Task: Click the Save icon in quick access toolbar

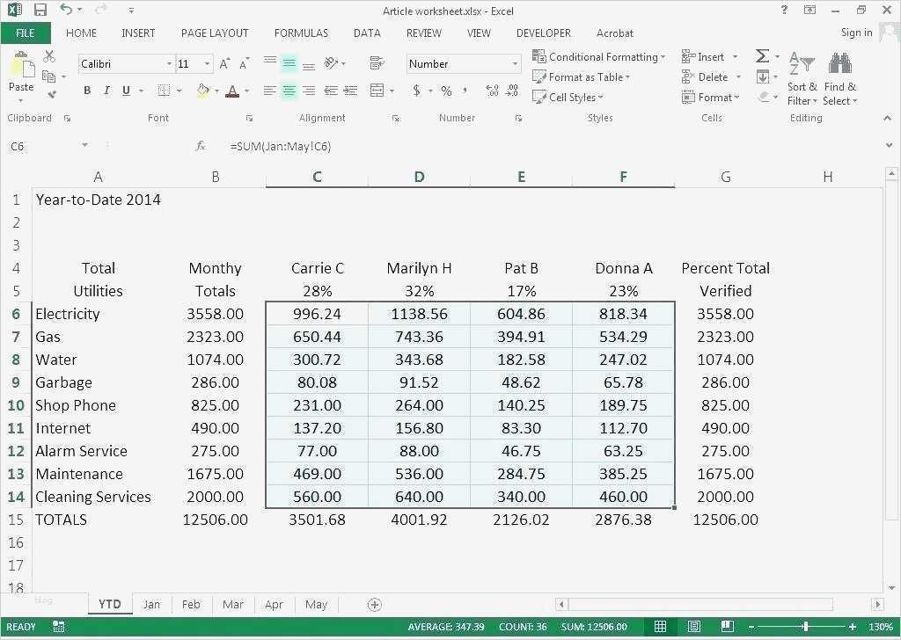Action: (40, 10)
